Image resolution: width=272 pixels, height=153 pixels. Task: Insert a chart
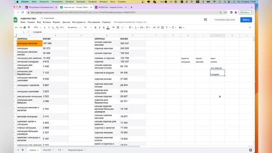(162, 27)
